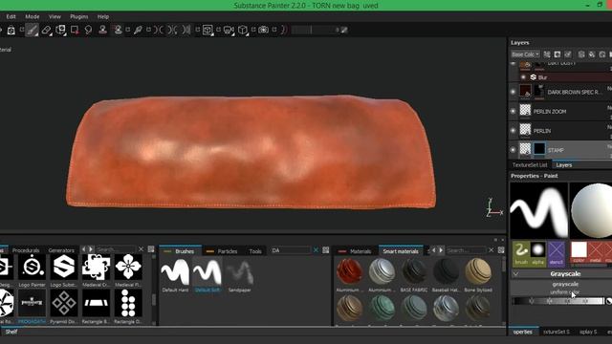Viewport: 612px width, 344px height.
Task: Select the STAMP layer mask thumbnail
Action: pos(539,149)
